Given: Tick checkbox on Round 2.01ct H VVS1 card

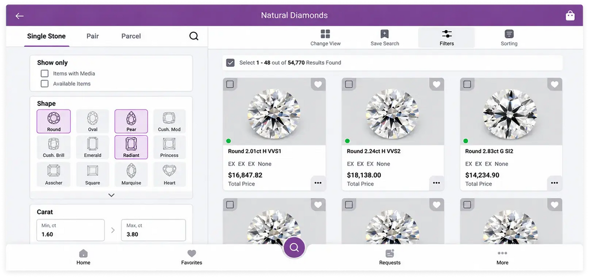Looking at the screenshot, I should (230, 84).
